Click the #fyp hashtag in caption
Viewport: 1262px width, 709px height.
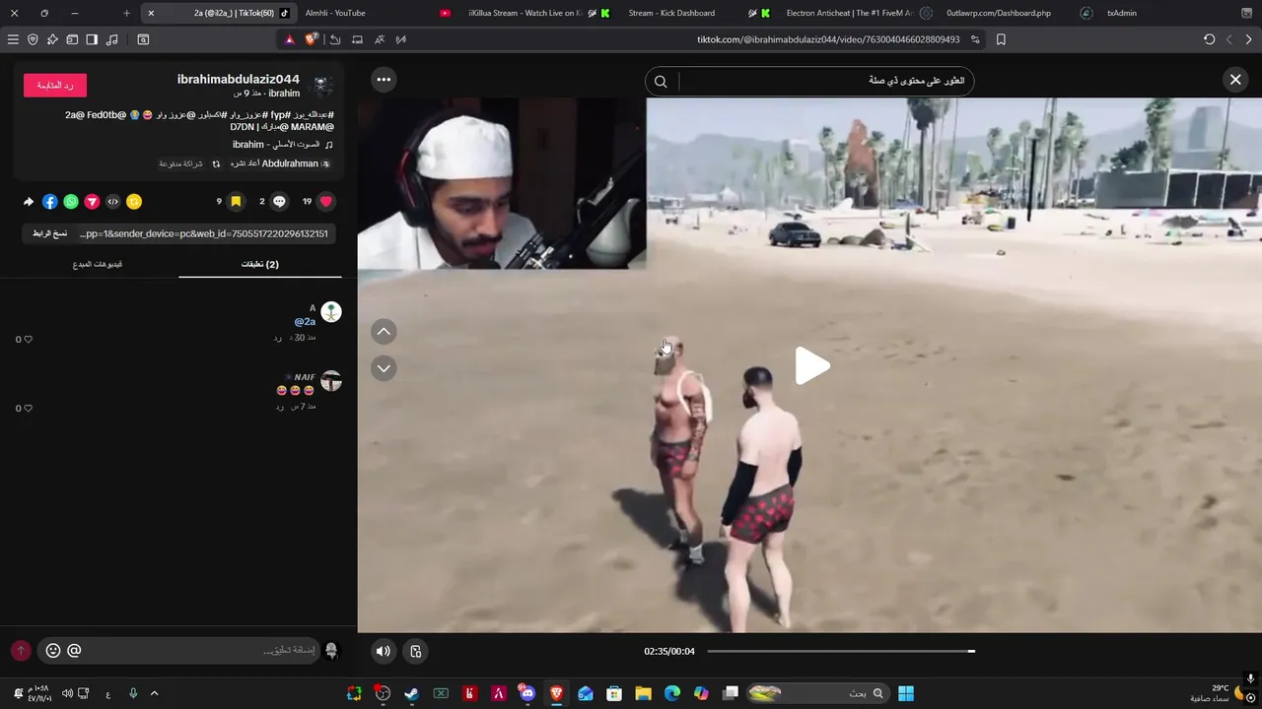[x=281, y=115]
